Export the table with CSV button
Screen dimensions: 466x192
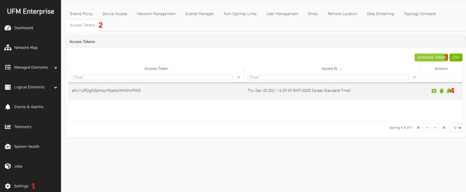(456, 57)
